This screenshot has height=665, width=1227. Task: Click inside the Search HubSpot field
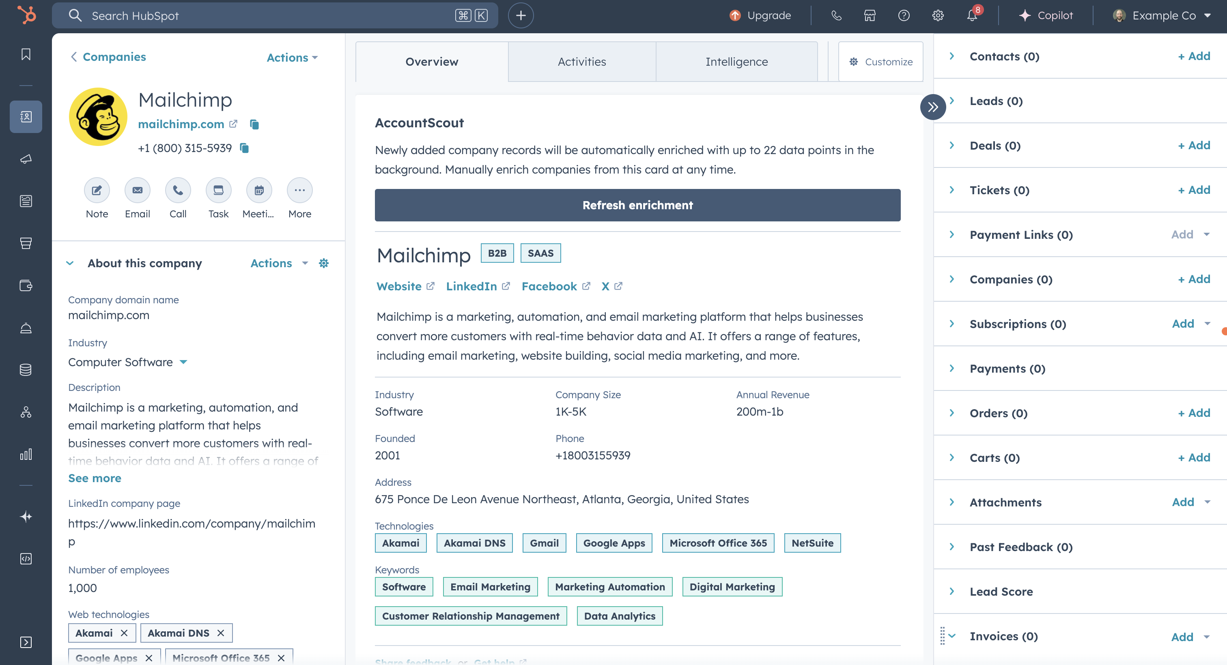pyautogui.click(x=275, y=15)
